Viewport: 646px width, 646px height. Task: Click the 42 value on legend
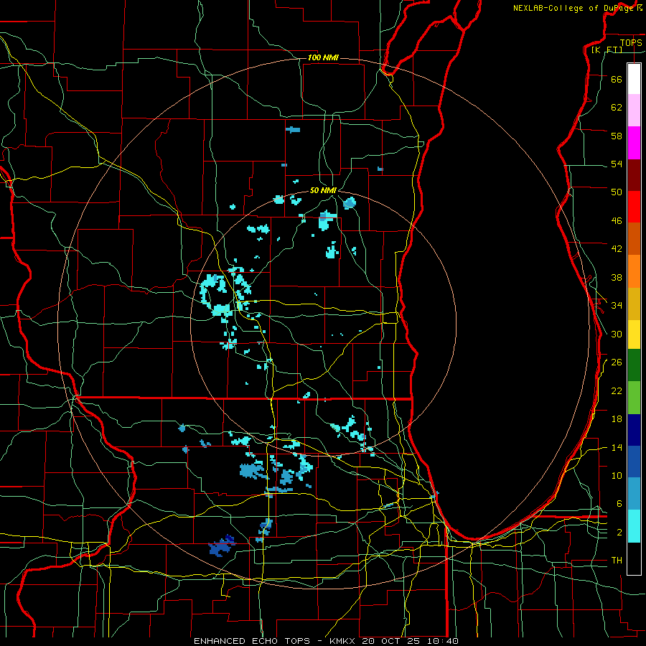[617, 249]
